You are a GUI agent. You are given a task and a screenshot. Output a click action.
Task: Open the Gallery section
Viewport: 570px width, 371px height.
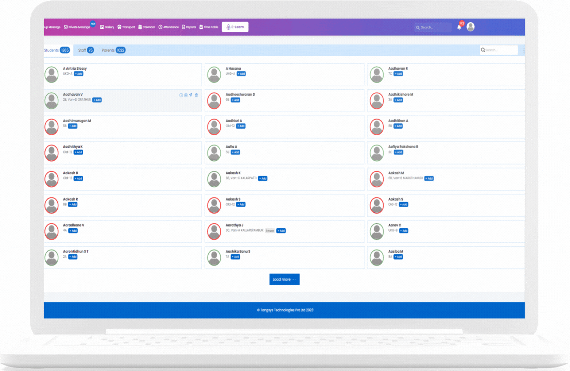[107, 27]
